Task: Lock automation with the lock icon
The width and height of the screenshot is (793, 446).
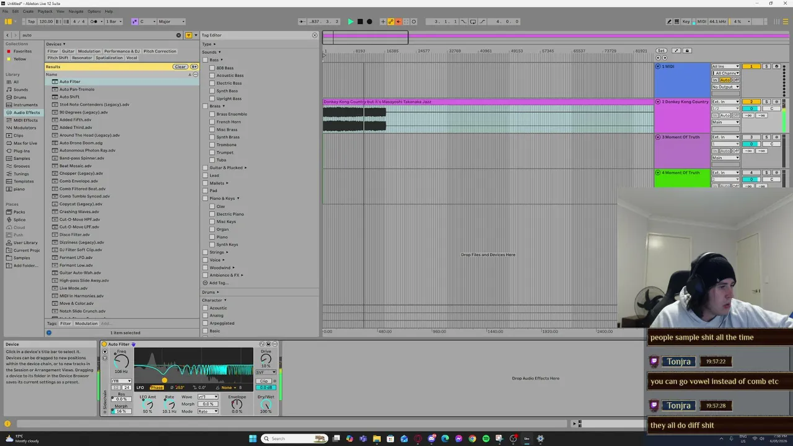Action: click(x=686, y=51)
